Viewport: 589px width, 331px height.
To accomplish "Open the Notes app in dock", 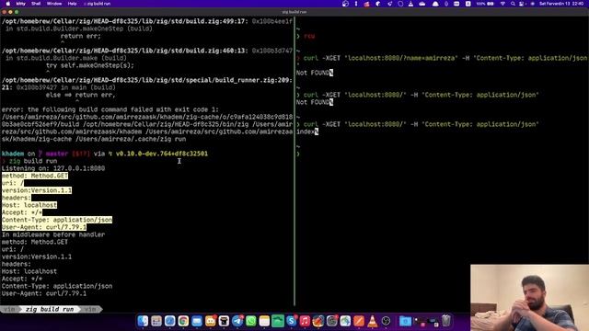I will [x=264, y=321].
